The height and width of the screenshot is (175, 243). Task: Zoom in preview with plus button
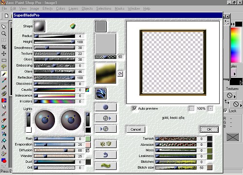[x=210, y=108]
